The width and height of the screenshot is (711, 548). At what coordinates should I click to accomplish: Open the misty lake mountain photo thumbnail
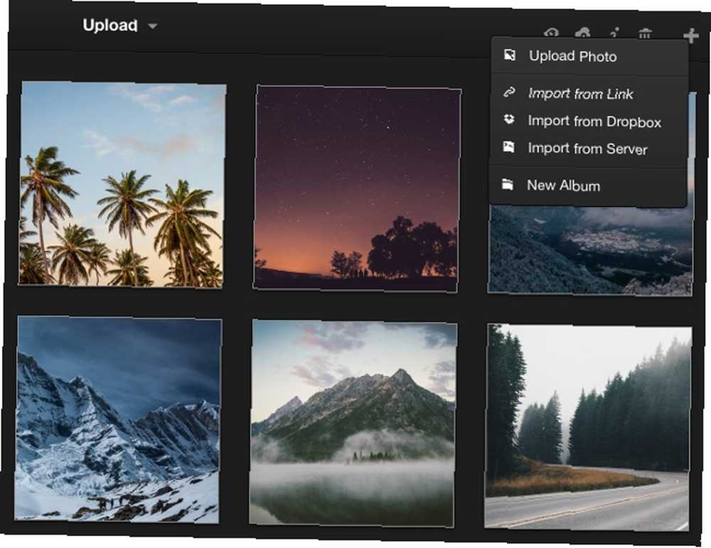click(x=353, y=424)
